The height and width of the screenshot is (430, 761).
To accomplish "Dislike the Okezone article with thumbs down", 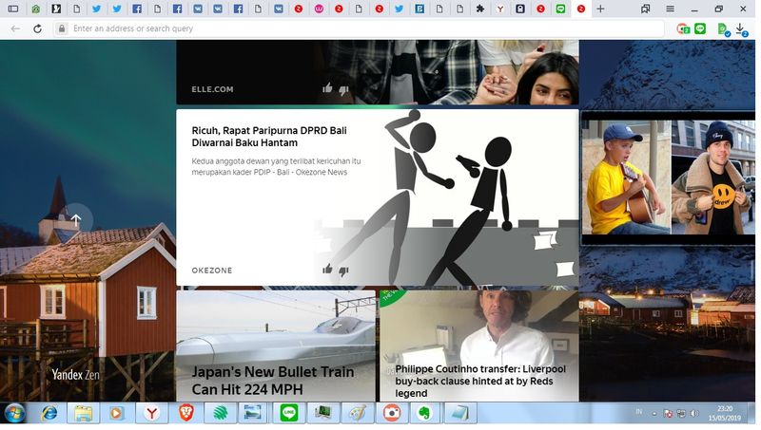I will (x=343, y=271).
